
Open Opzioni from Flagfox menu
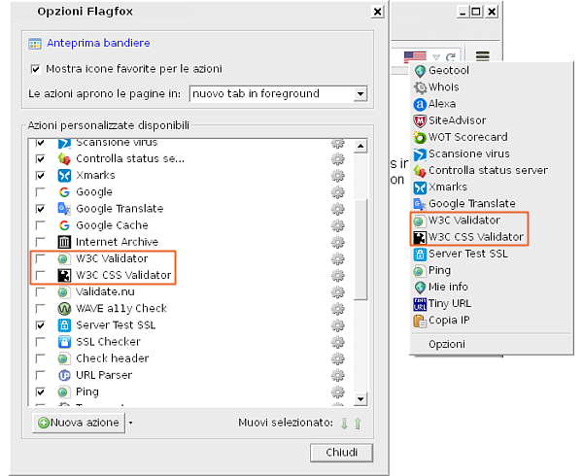point(491,344)
